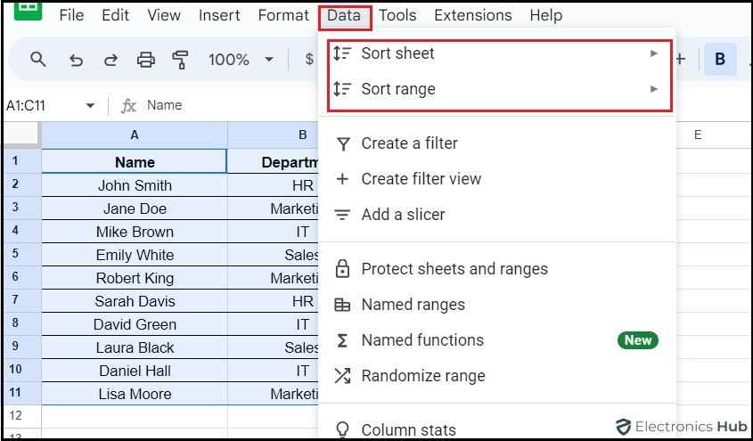Expand the Sort sheet submenu arrow
Image resolution: width=753 pixels, height=441 pixels.
(x=653, y=53)
